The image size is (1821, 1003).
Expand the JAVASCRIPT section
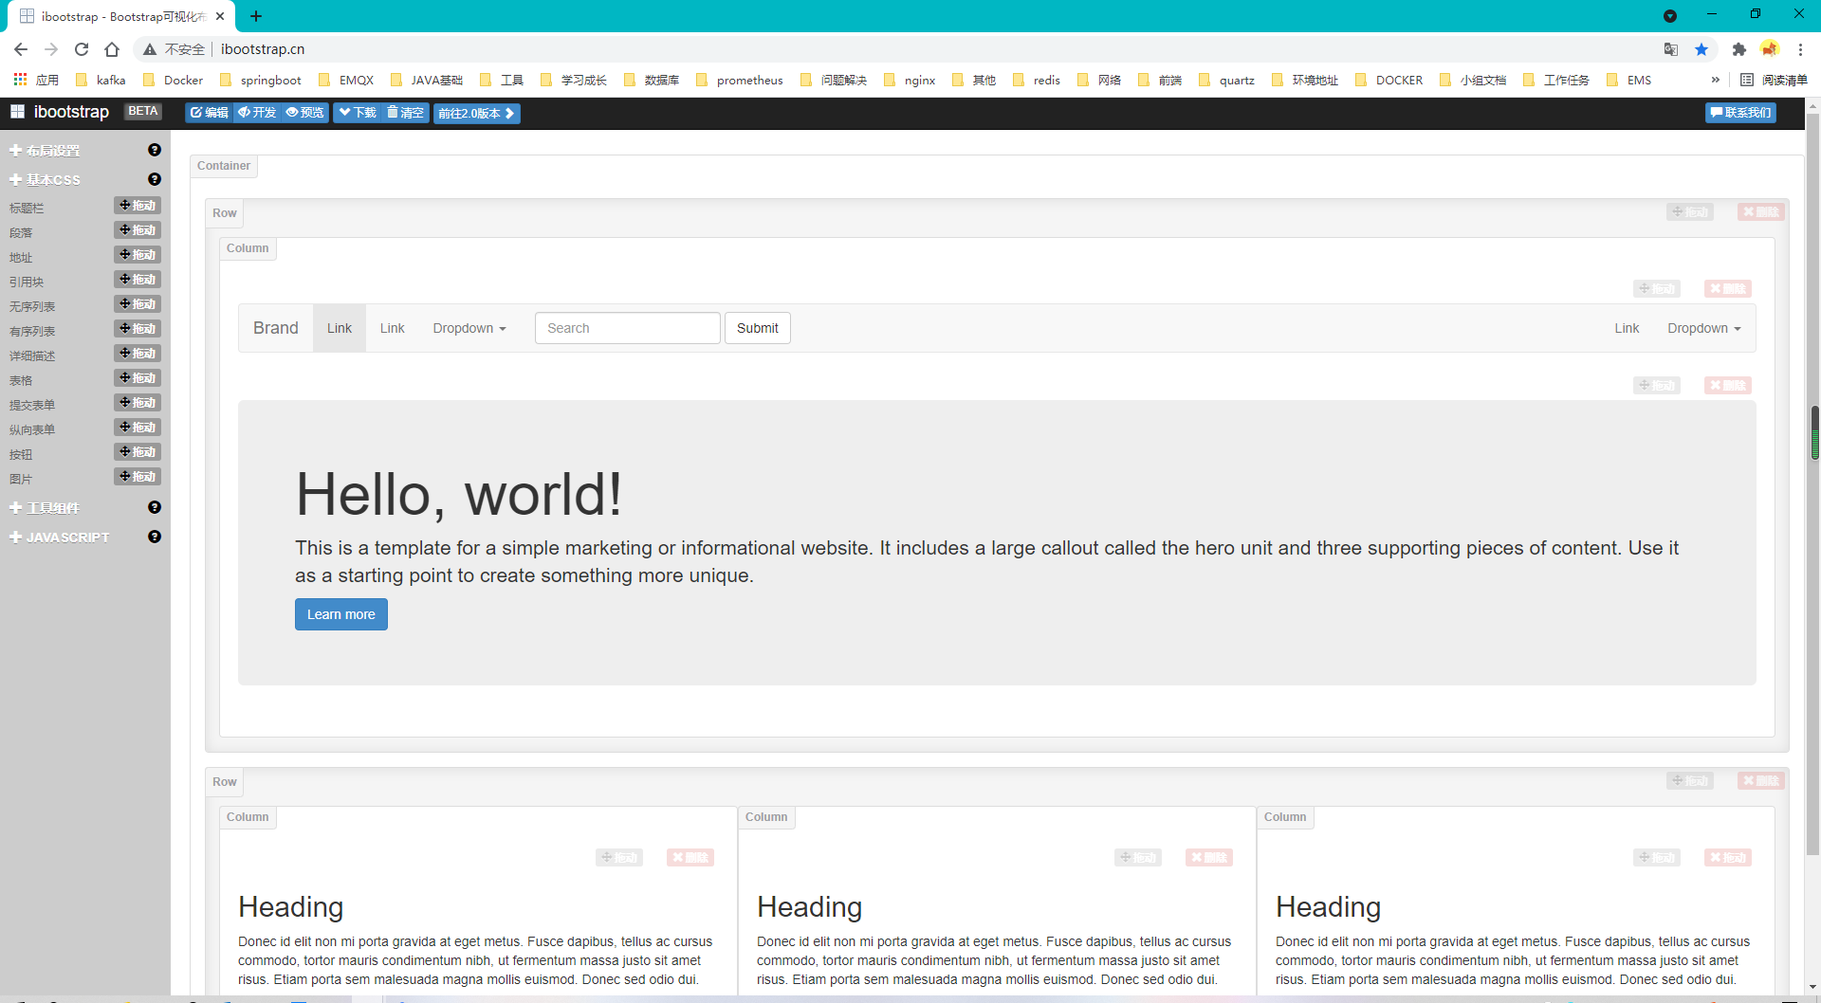(x=59, y=538)
